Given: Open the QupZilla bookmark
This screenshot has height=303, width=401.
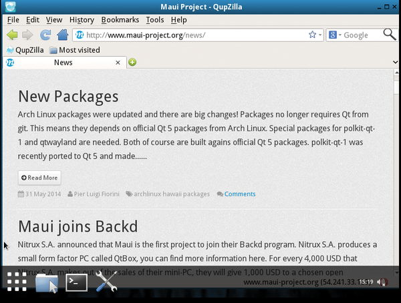Looking at the screenshot, I should click(25, 50).
